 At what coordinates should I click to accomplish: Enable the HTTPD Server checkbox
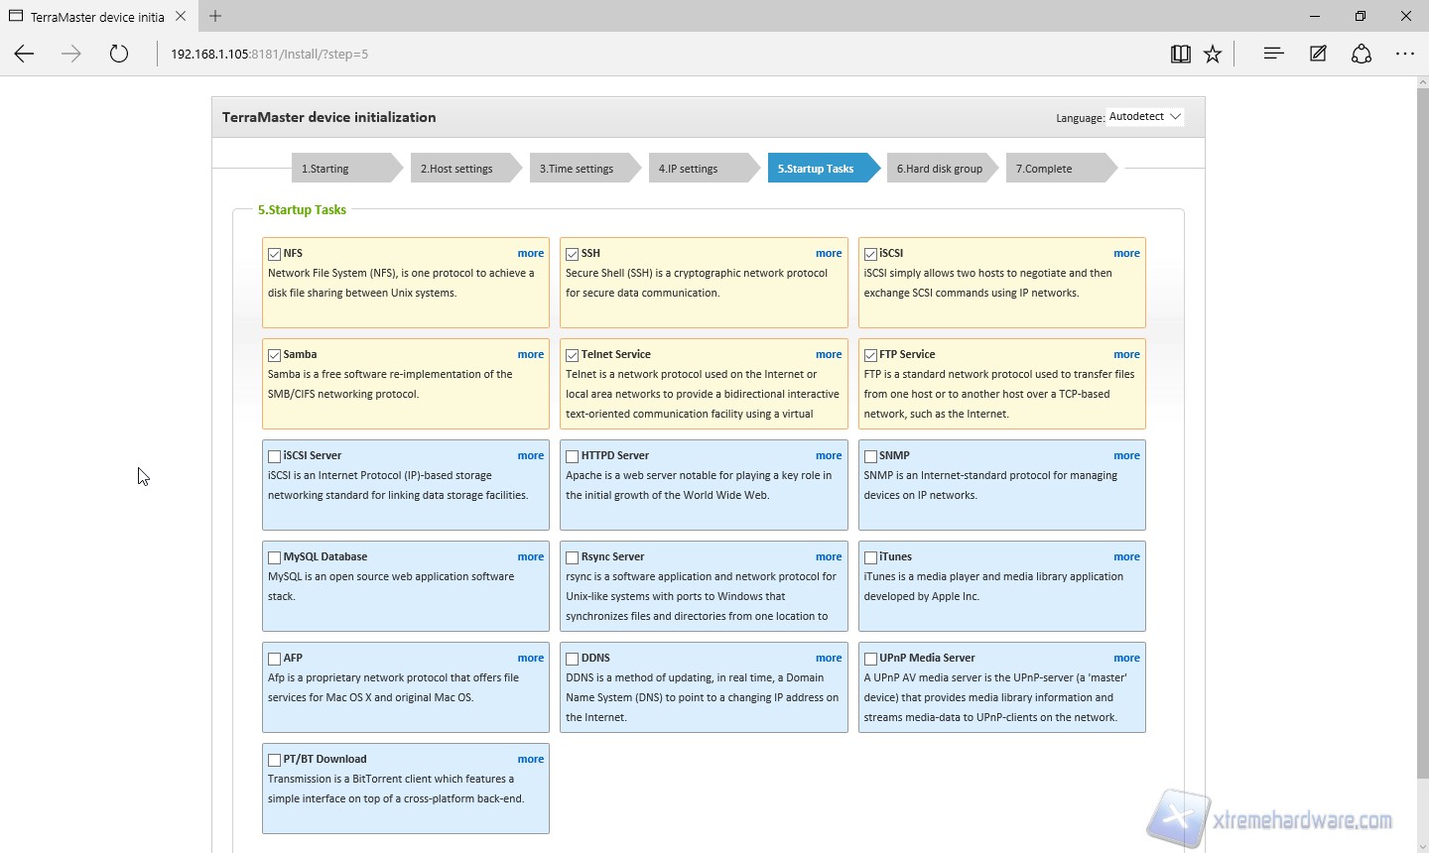[x=573, y=456]
